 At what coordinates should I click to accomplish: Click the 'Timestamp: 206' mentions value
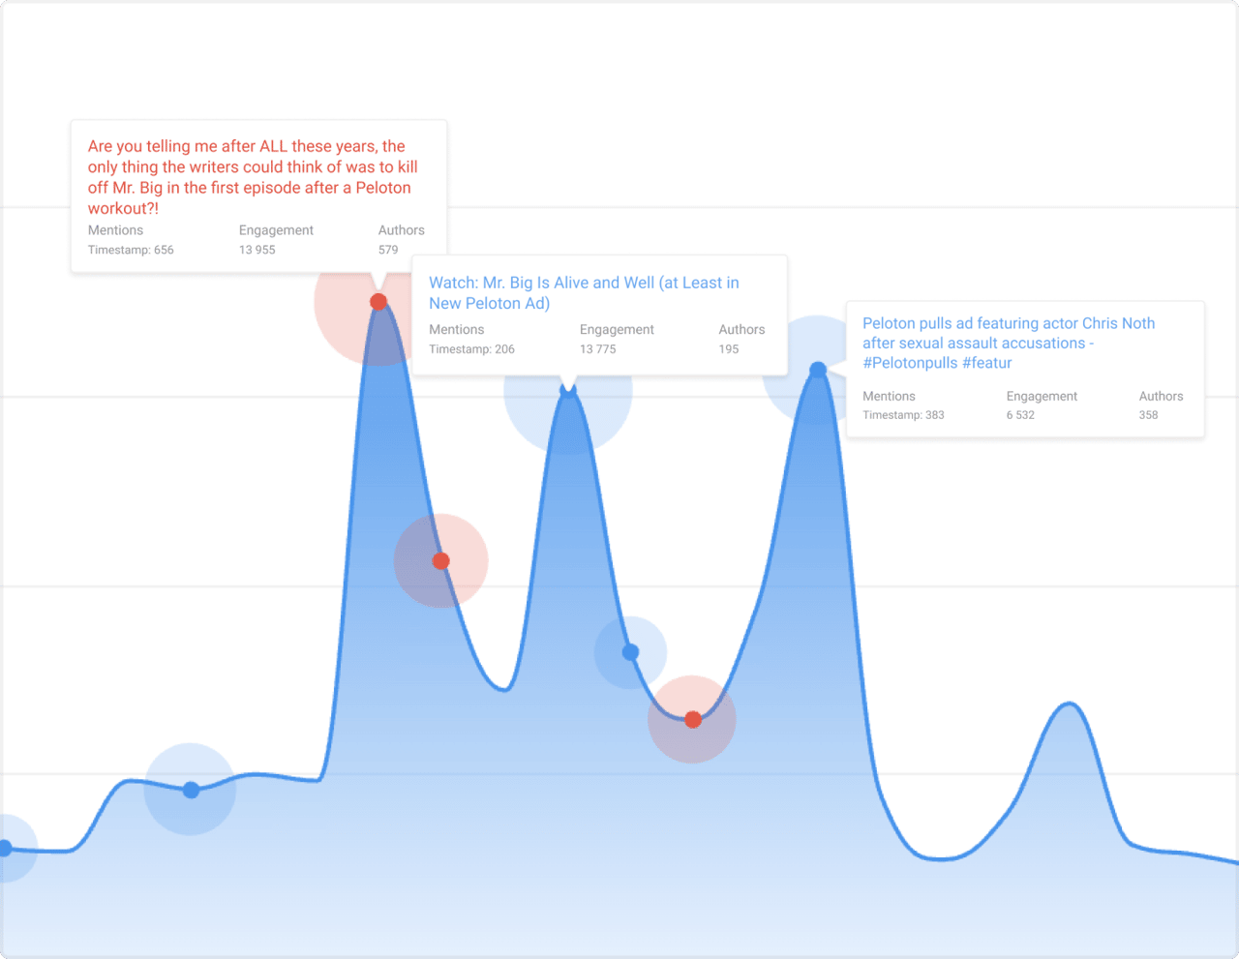pos(471,349)
